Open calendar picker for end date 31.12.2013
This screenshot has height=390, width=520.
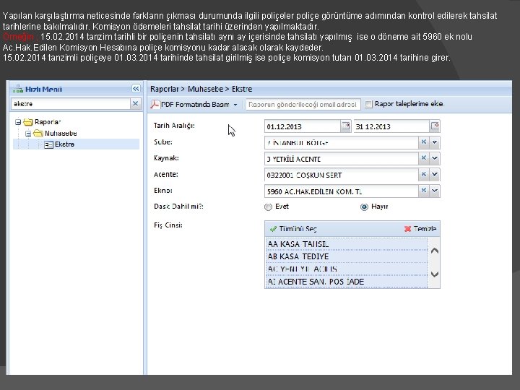pyautogui.click(x=435, y=126)
